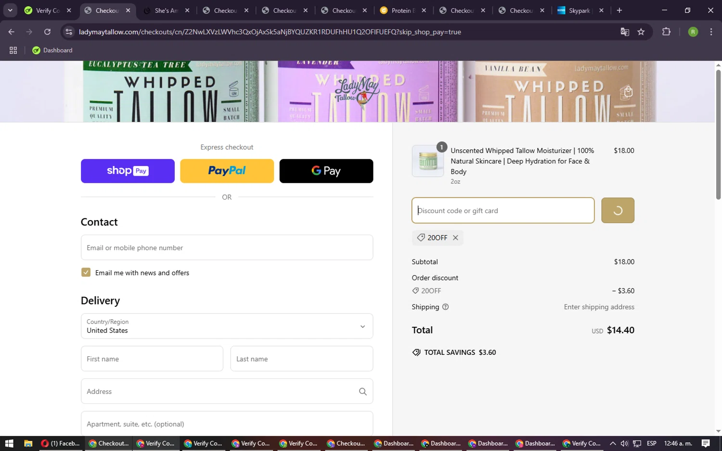Switch to the Verify Co browser tab
Screen dimensions: 722x451
tap(47, 10)
